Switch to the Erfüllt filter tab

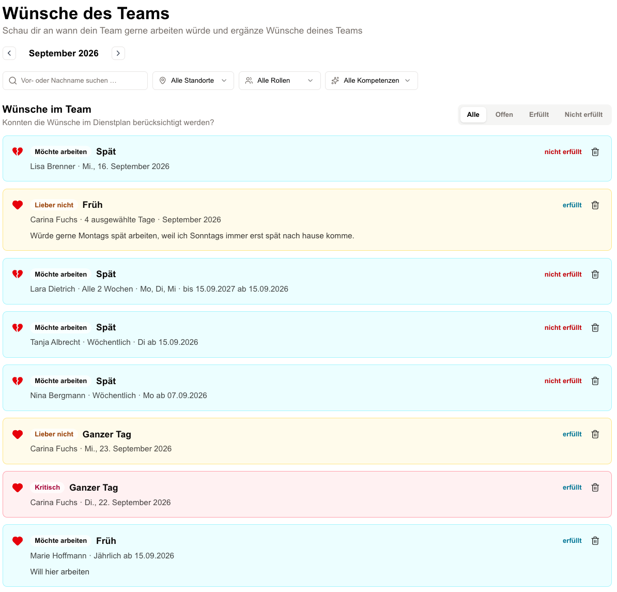pos(538,115)
